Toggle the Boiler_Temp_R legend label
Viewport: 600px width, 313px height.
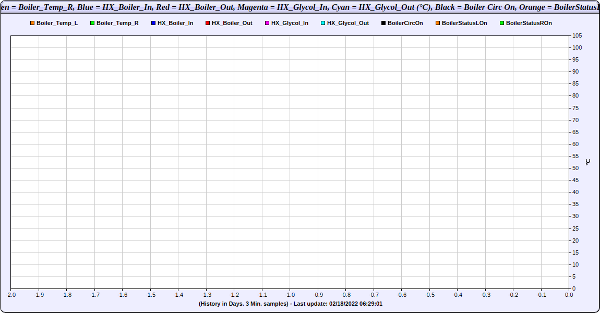coord(117,23)
